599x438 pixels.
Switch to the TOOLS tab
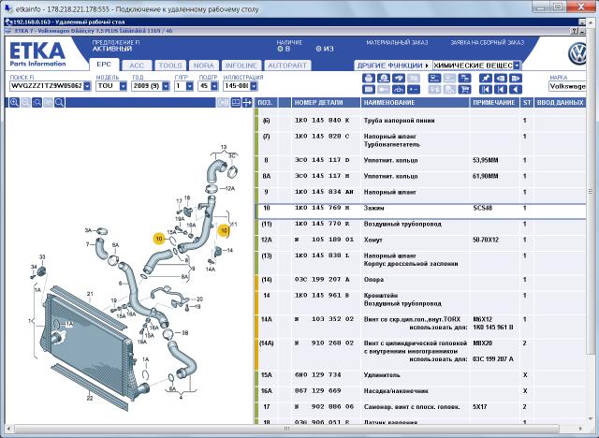(x=170, y=66)
